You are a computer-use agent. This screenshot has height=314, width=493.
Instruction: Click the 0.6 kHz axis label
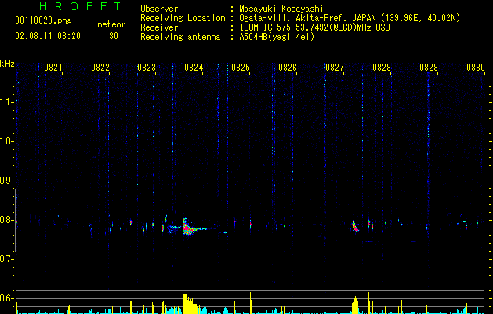5,298
